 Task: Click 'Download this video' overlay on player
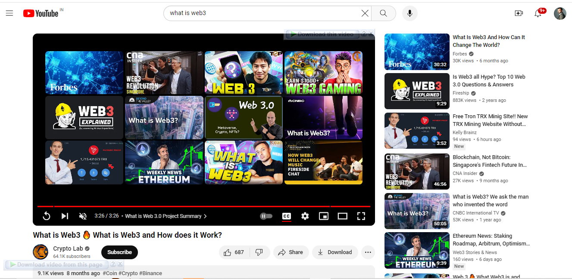point(322,34)
